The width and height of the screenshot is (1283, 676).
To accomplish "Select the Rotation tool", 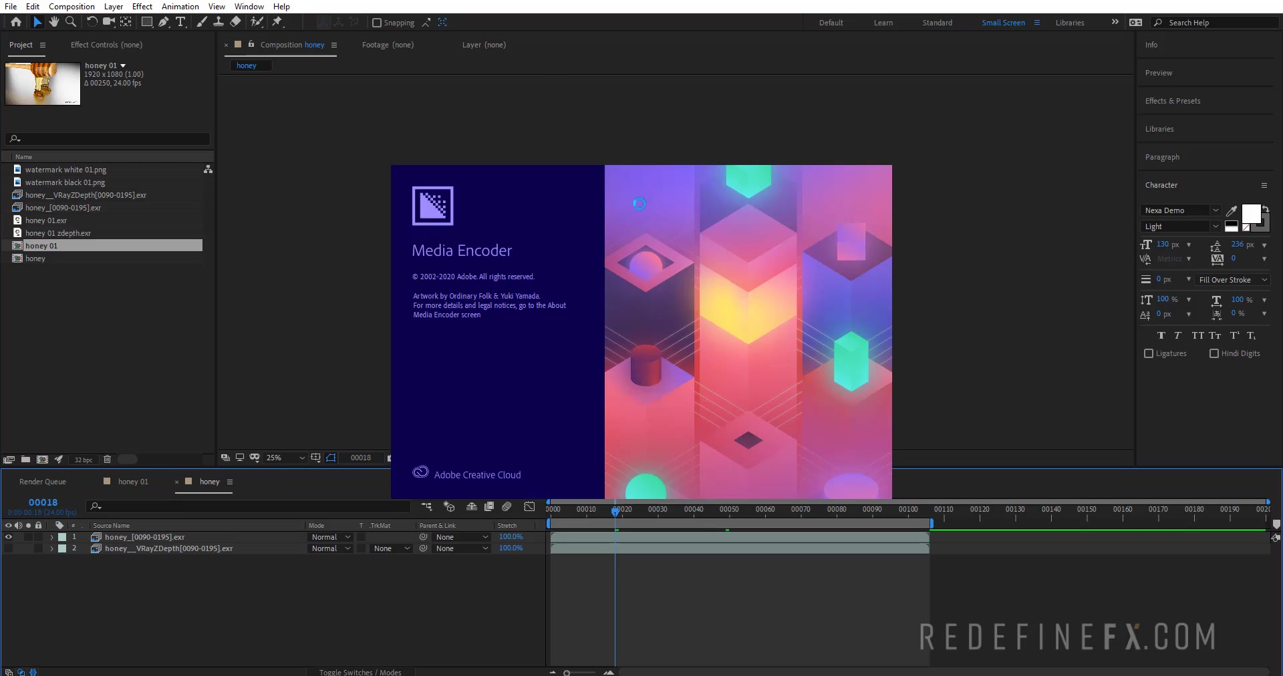I will (x=92, y=22).
